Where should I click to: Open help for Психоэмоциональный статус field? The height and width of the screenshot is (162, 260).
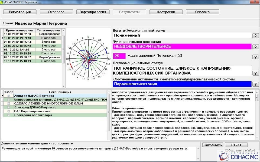(x=255, y=73)
